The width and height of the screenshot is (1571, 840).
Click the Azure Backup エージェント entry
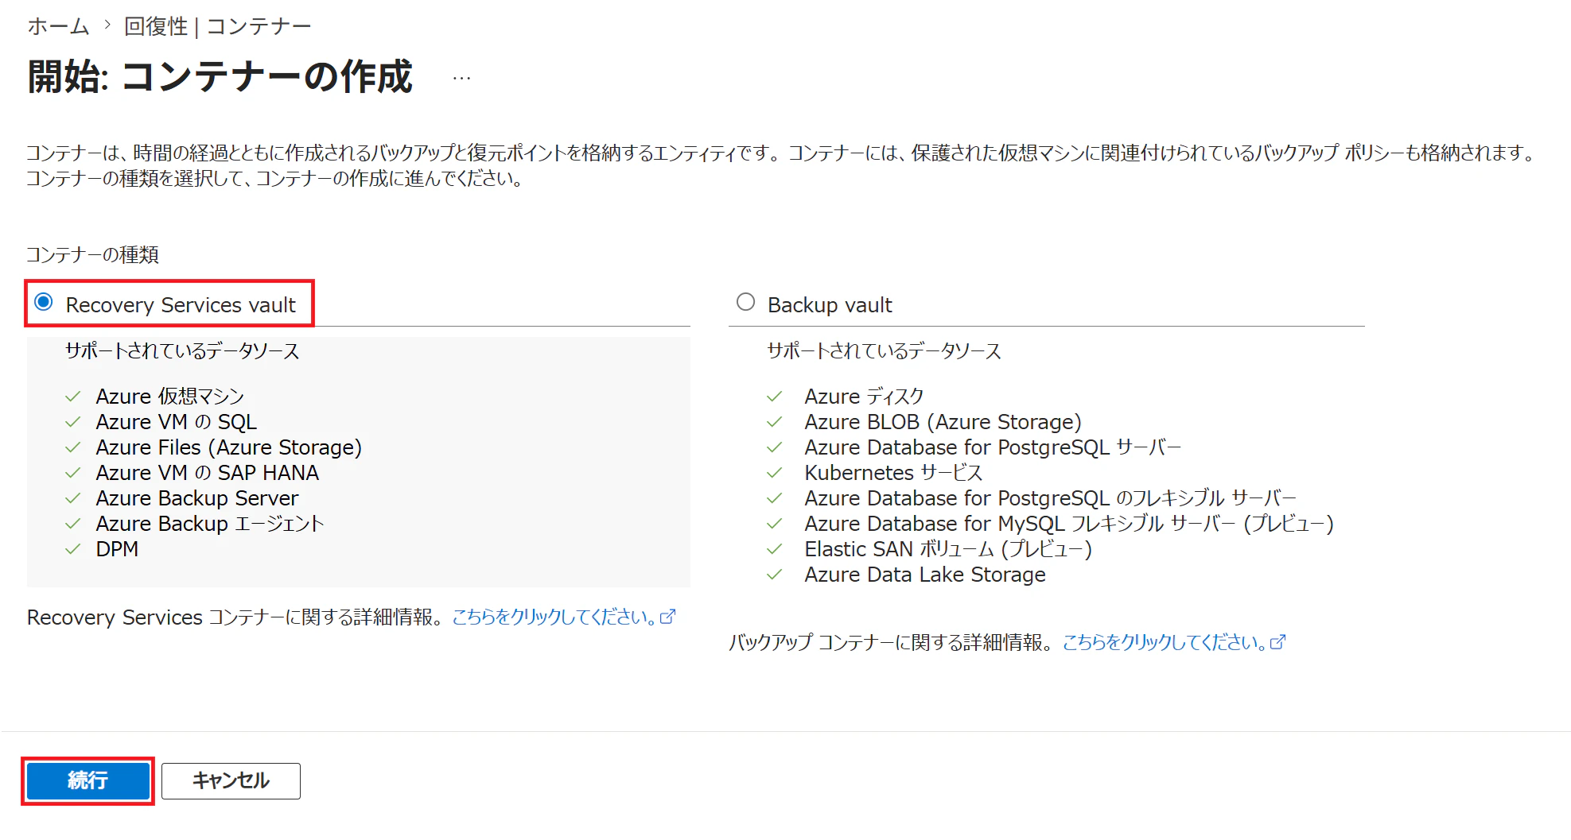tap(210, 524)
